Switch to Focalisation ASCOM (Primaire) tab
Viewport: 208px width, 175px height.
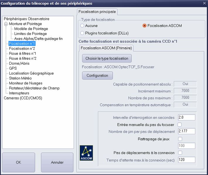[106, 48]
